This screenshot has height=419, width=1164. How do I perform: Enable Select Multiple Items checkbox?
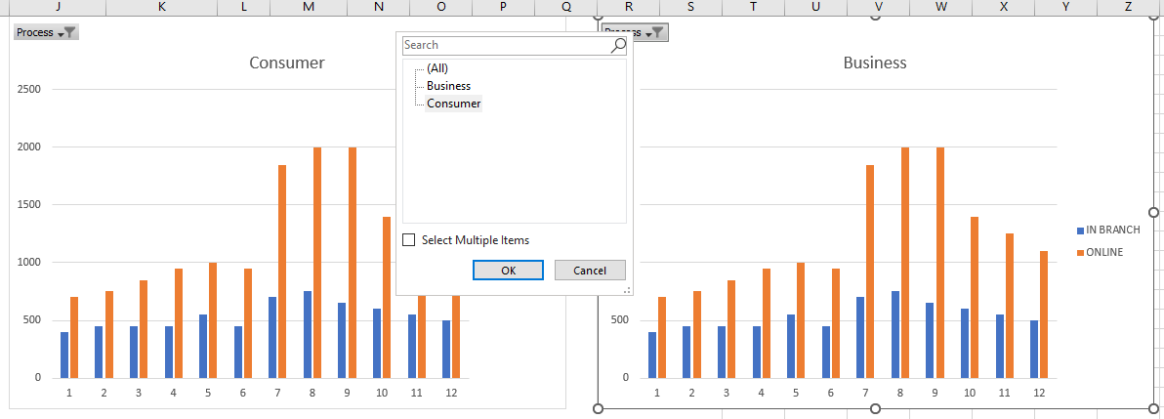point(408,240)
